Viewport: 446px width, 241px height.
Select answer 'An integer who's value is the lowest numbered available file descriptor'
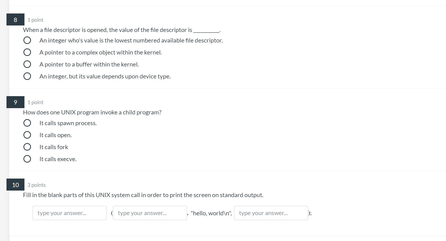coord(27,40)
